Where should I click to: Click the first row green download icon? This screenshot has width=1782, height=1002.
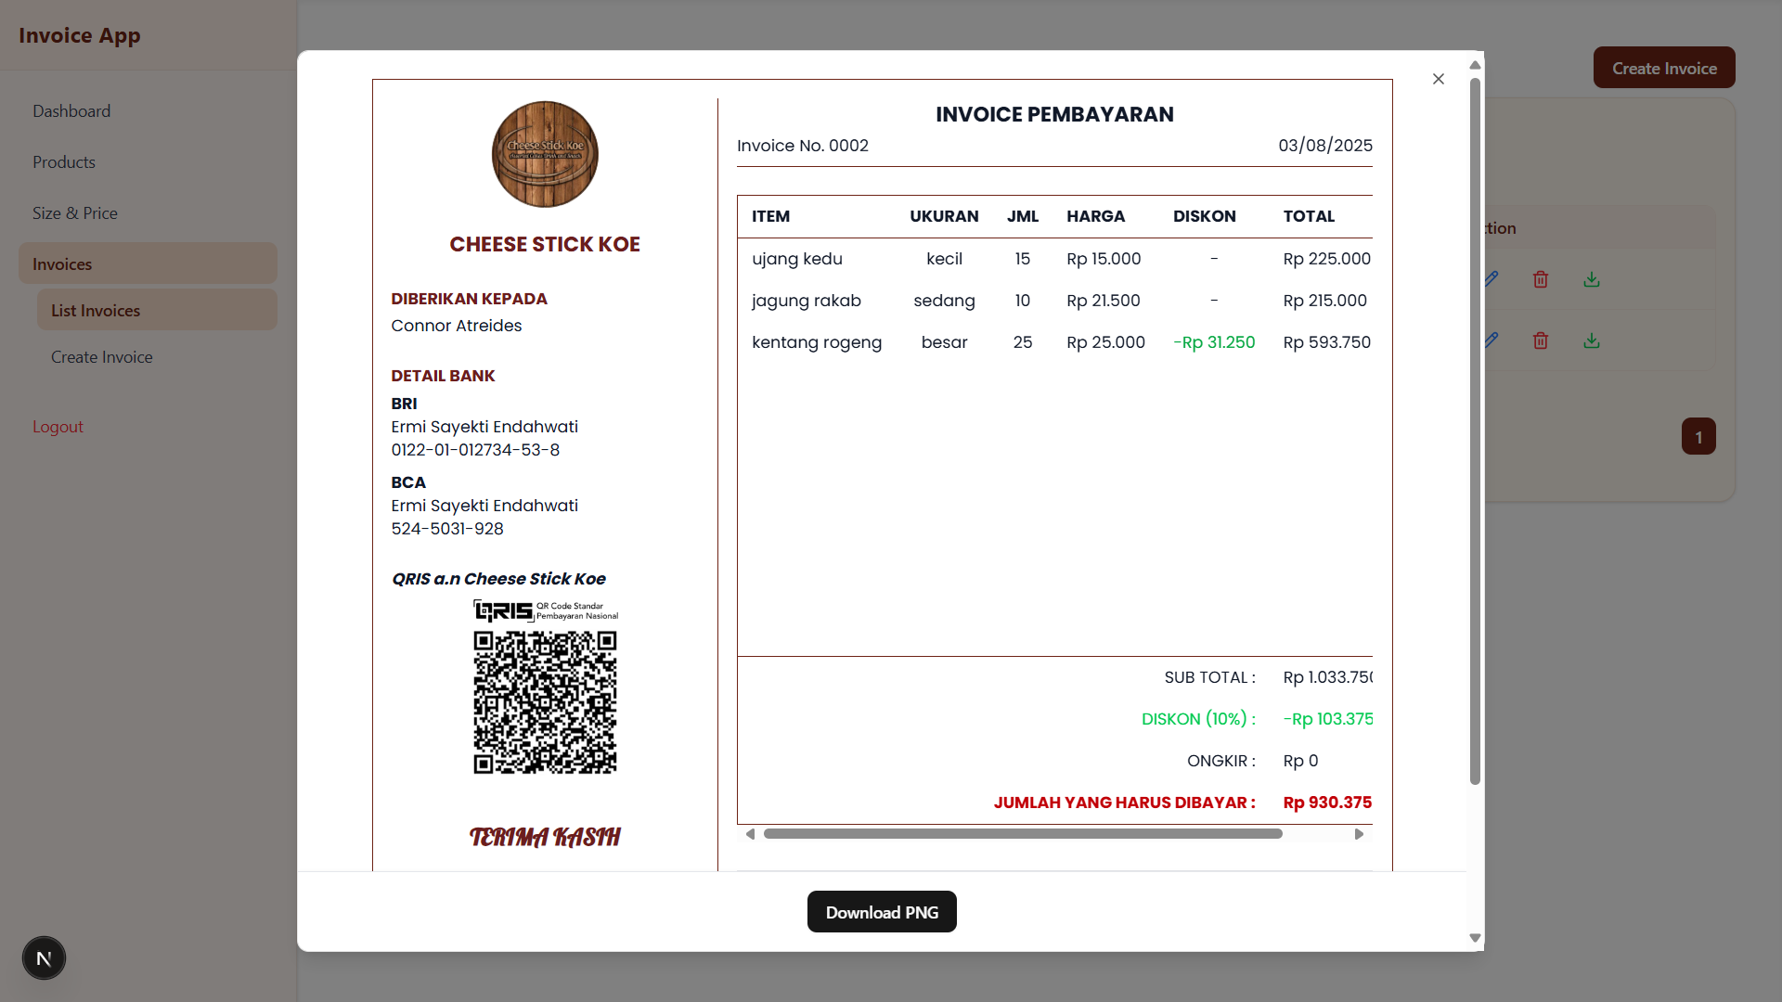coord(1591,279)
